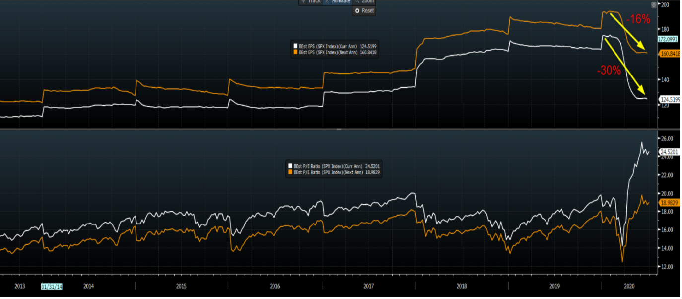682x299 pixels.
Task: Click the 26.00 tick on the P/E axis
Action: [666, 139]
